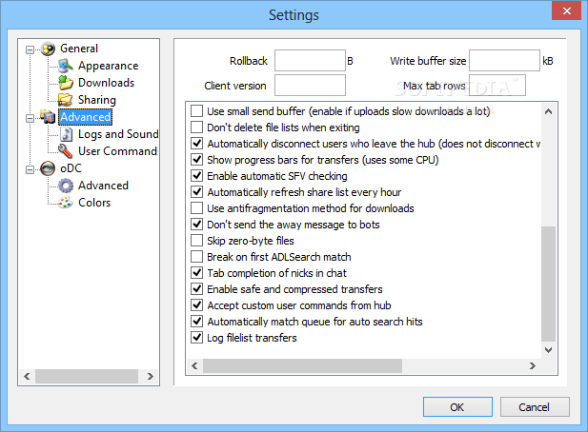Open the Downloads settings page
This screenshot has height=432, width=588.
point(106,83)
